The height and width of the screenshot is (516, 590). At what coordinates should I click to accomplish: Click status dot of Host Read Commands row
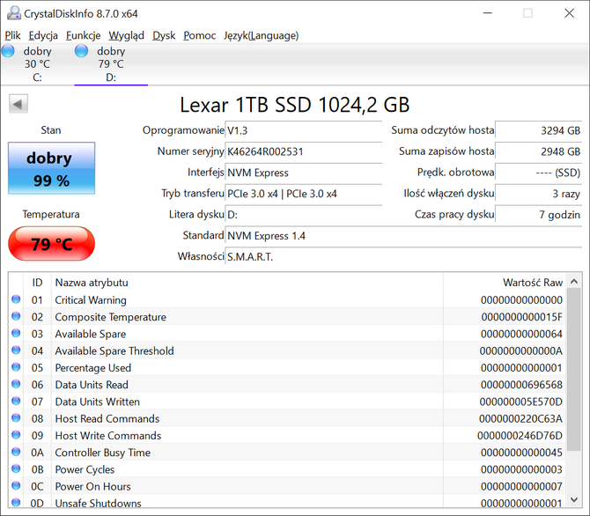tap(16, 417)
